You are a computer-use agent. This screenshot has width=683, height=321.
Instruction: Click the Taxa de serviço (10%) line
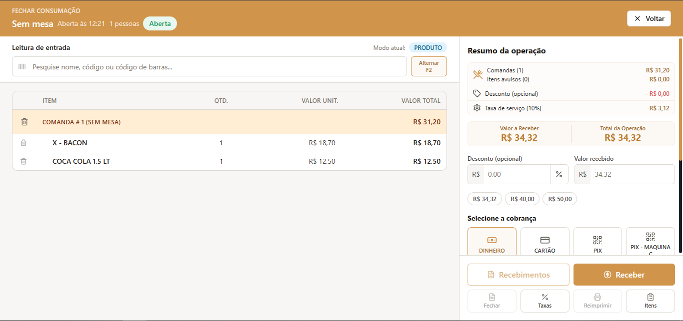[x=571, y=108]
